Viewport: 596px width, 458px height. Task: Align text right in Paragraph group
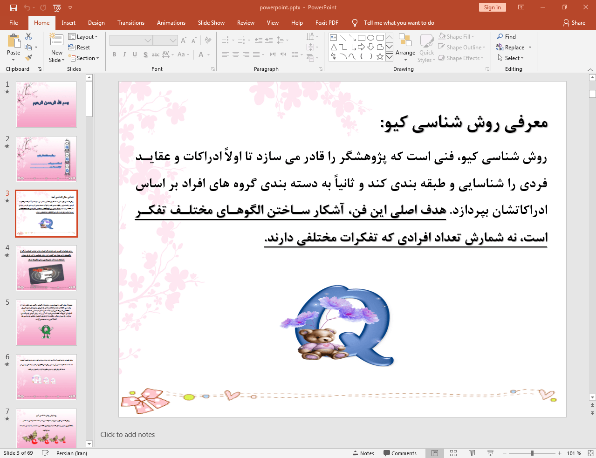[246, 55]
